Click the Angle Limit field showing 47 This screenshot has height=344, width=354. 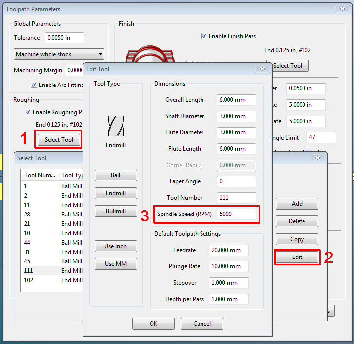[321, 137]
